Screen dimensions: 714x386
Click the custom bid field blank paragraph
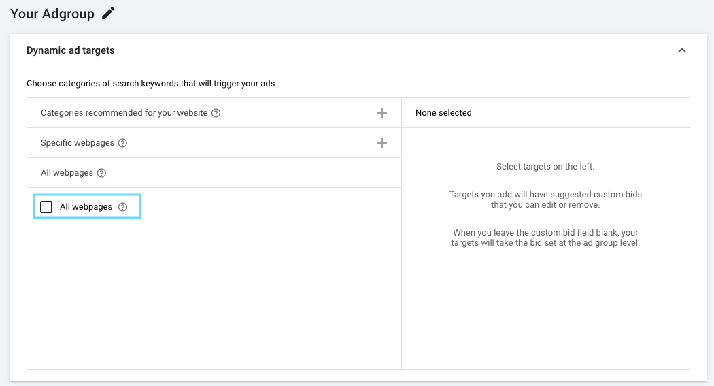pos(545,238)
